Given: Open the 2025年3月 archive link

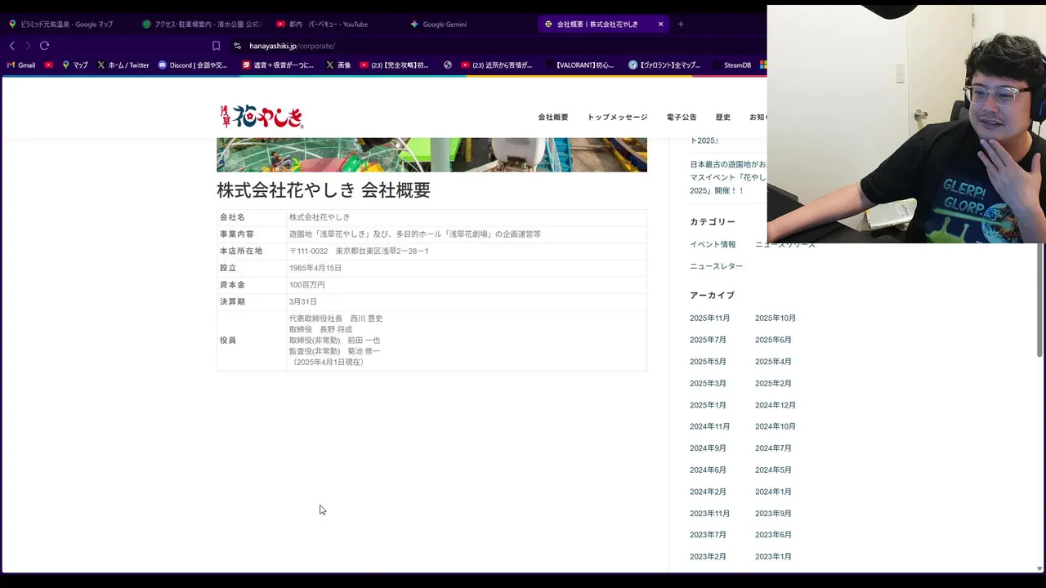Looking at the screenshot, I should (708, 384).
